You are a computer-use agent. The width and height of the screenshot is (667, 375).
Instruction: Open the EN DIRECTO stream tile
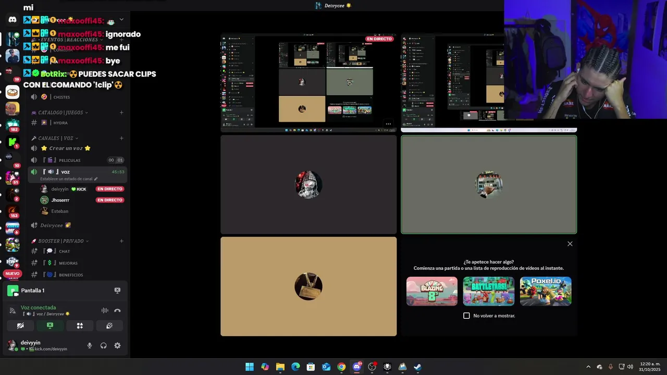pos(308,83)
